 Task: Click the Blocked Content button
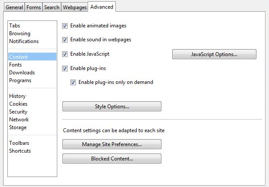click(x=112, y=158)
